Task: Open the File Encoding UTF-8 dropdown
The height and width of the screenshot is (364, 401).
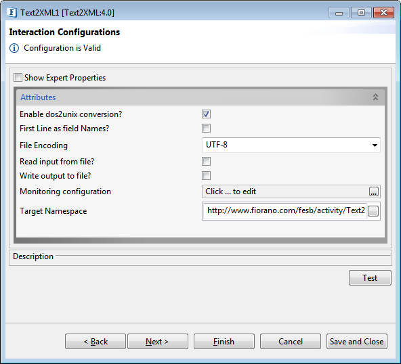Action: click(x=291, y=145)
